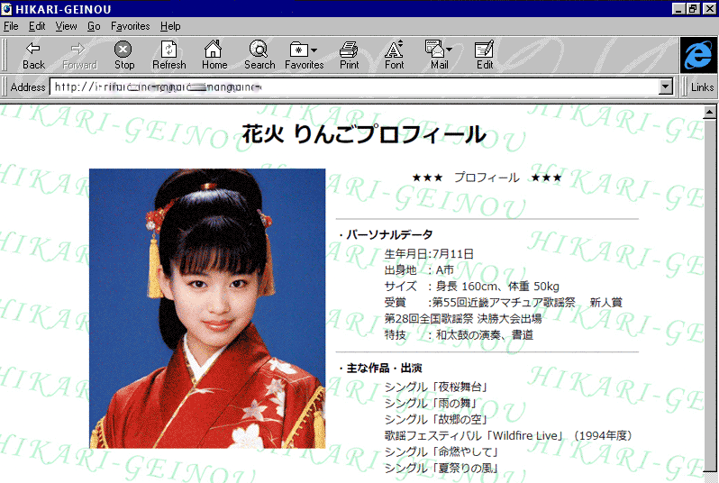This screenshot has width=719, height=483.
Task: Expand the Address bar history dropdown arrow
Action: (x=666, y=87)
